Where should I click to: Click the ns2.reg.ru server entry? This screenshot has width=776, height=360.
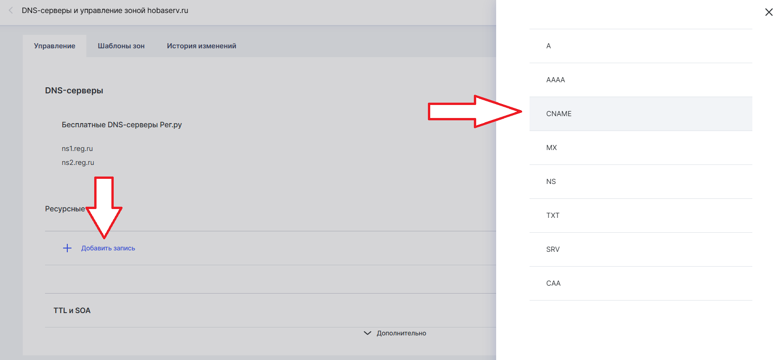point(78,163)
